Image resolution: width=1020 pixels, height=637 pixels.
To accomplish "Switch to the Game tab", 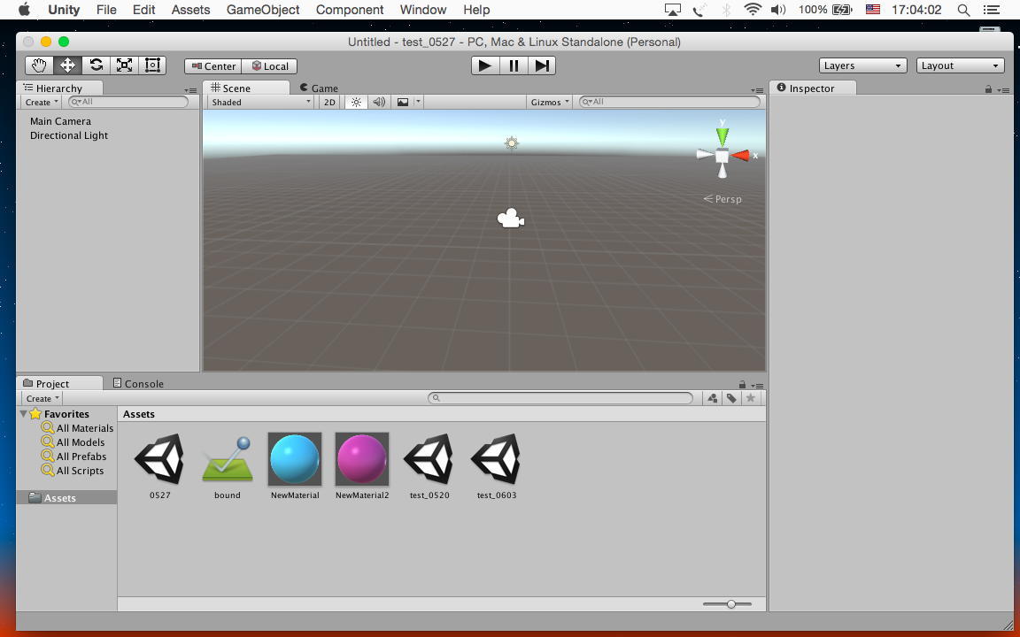I will (319, 88).
